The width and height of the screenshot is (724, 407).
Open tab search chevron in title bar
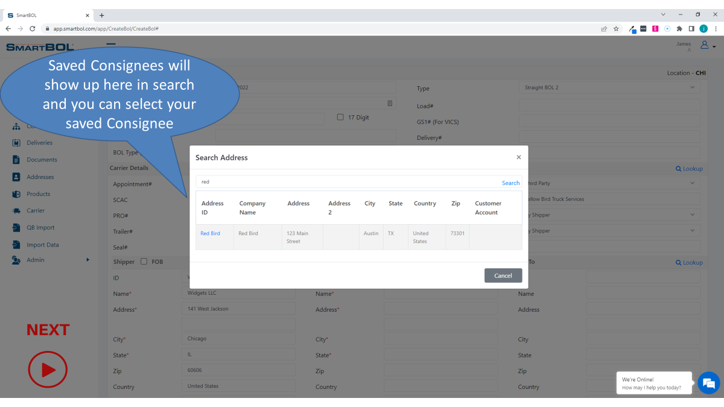(x=663, y=14)
